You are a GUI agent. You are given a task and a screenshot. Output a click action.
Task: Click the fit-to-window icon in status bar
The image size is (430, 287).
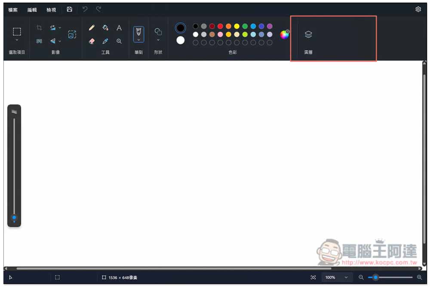click(313, 278)
